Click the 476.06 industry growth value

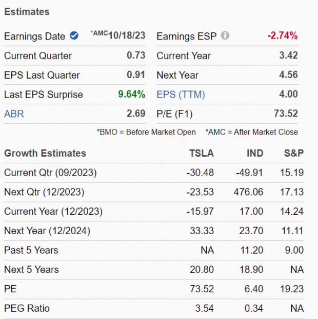point(248,192)
